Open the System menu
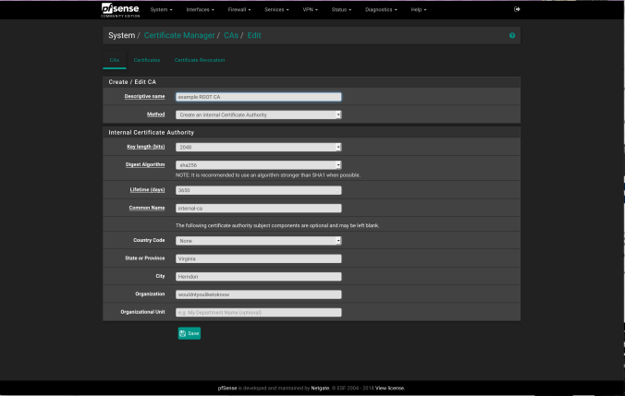The image size is (625, 396). pos(162,9)
